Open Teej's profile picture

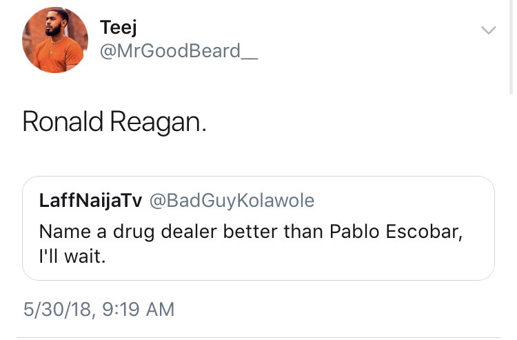click(54, 40)
